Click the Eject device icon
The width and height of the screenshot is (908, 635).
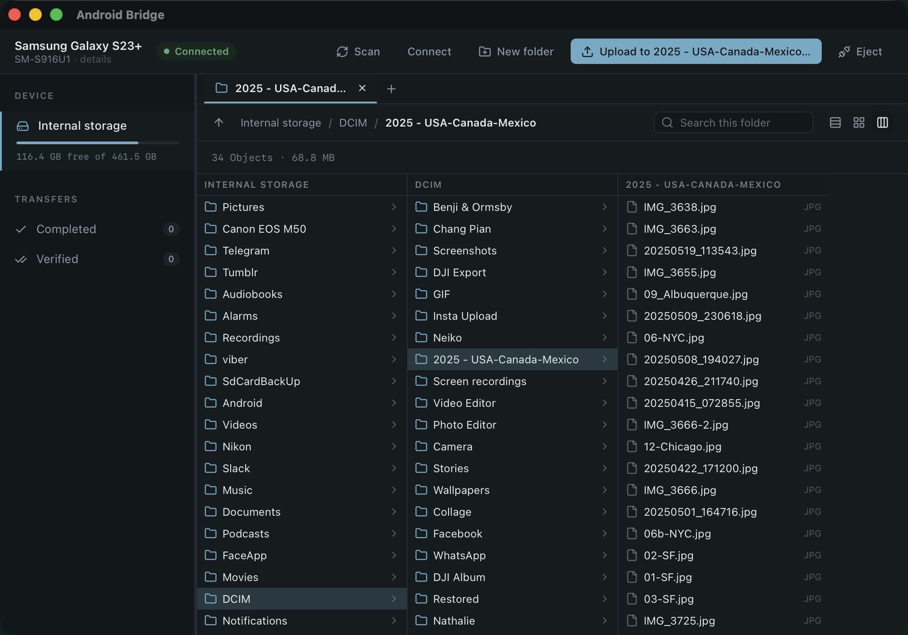pos(844,52)
